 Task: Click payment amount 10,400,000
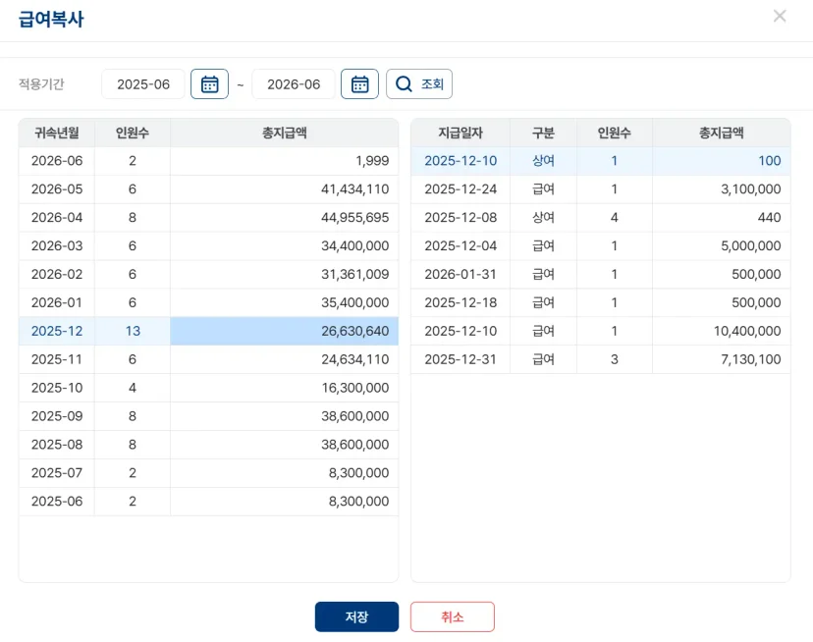click(x=747, y=331)
